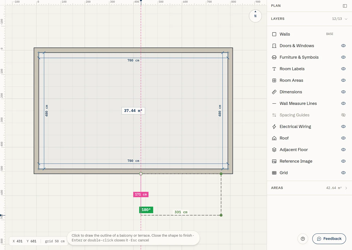
Task: Click the Electrical Wiring lightning icon
Action: point(274,127)
